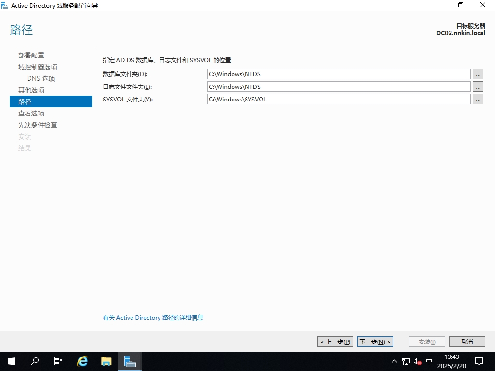Click the 下一步(N) button
This screenshot has height=371, width=495.
click(375, 342)
